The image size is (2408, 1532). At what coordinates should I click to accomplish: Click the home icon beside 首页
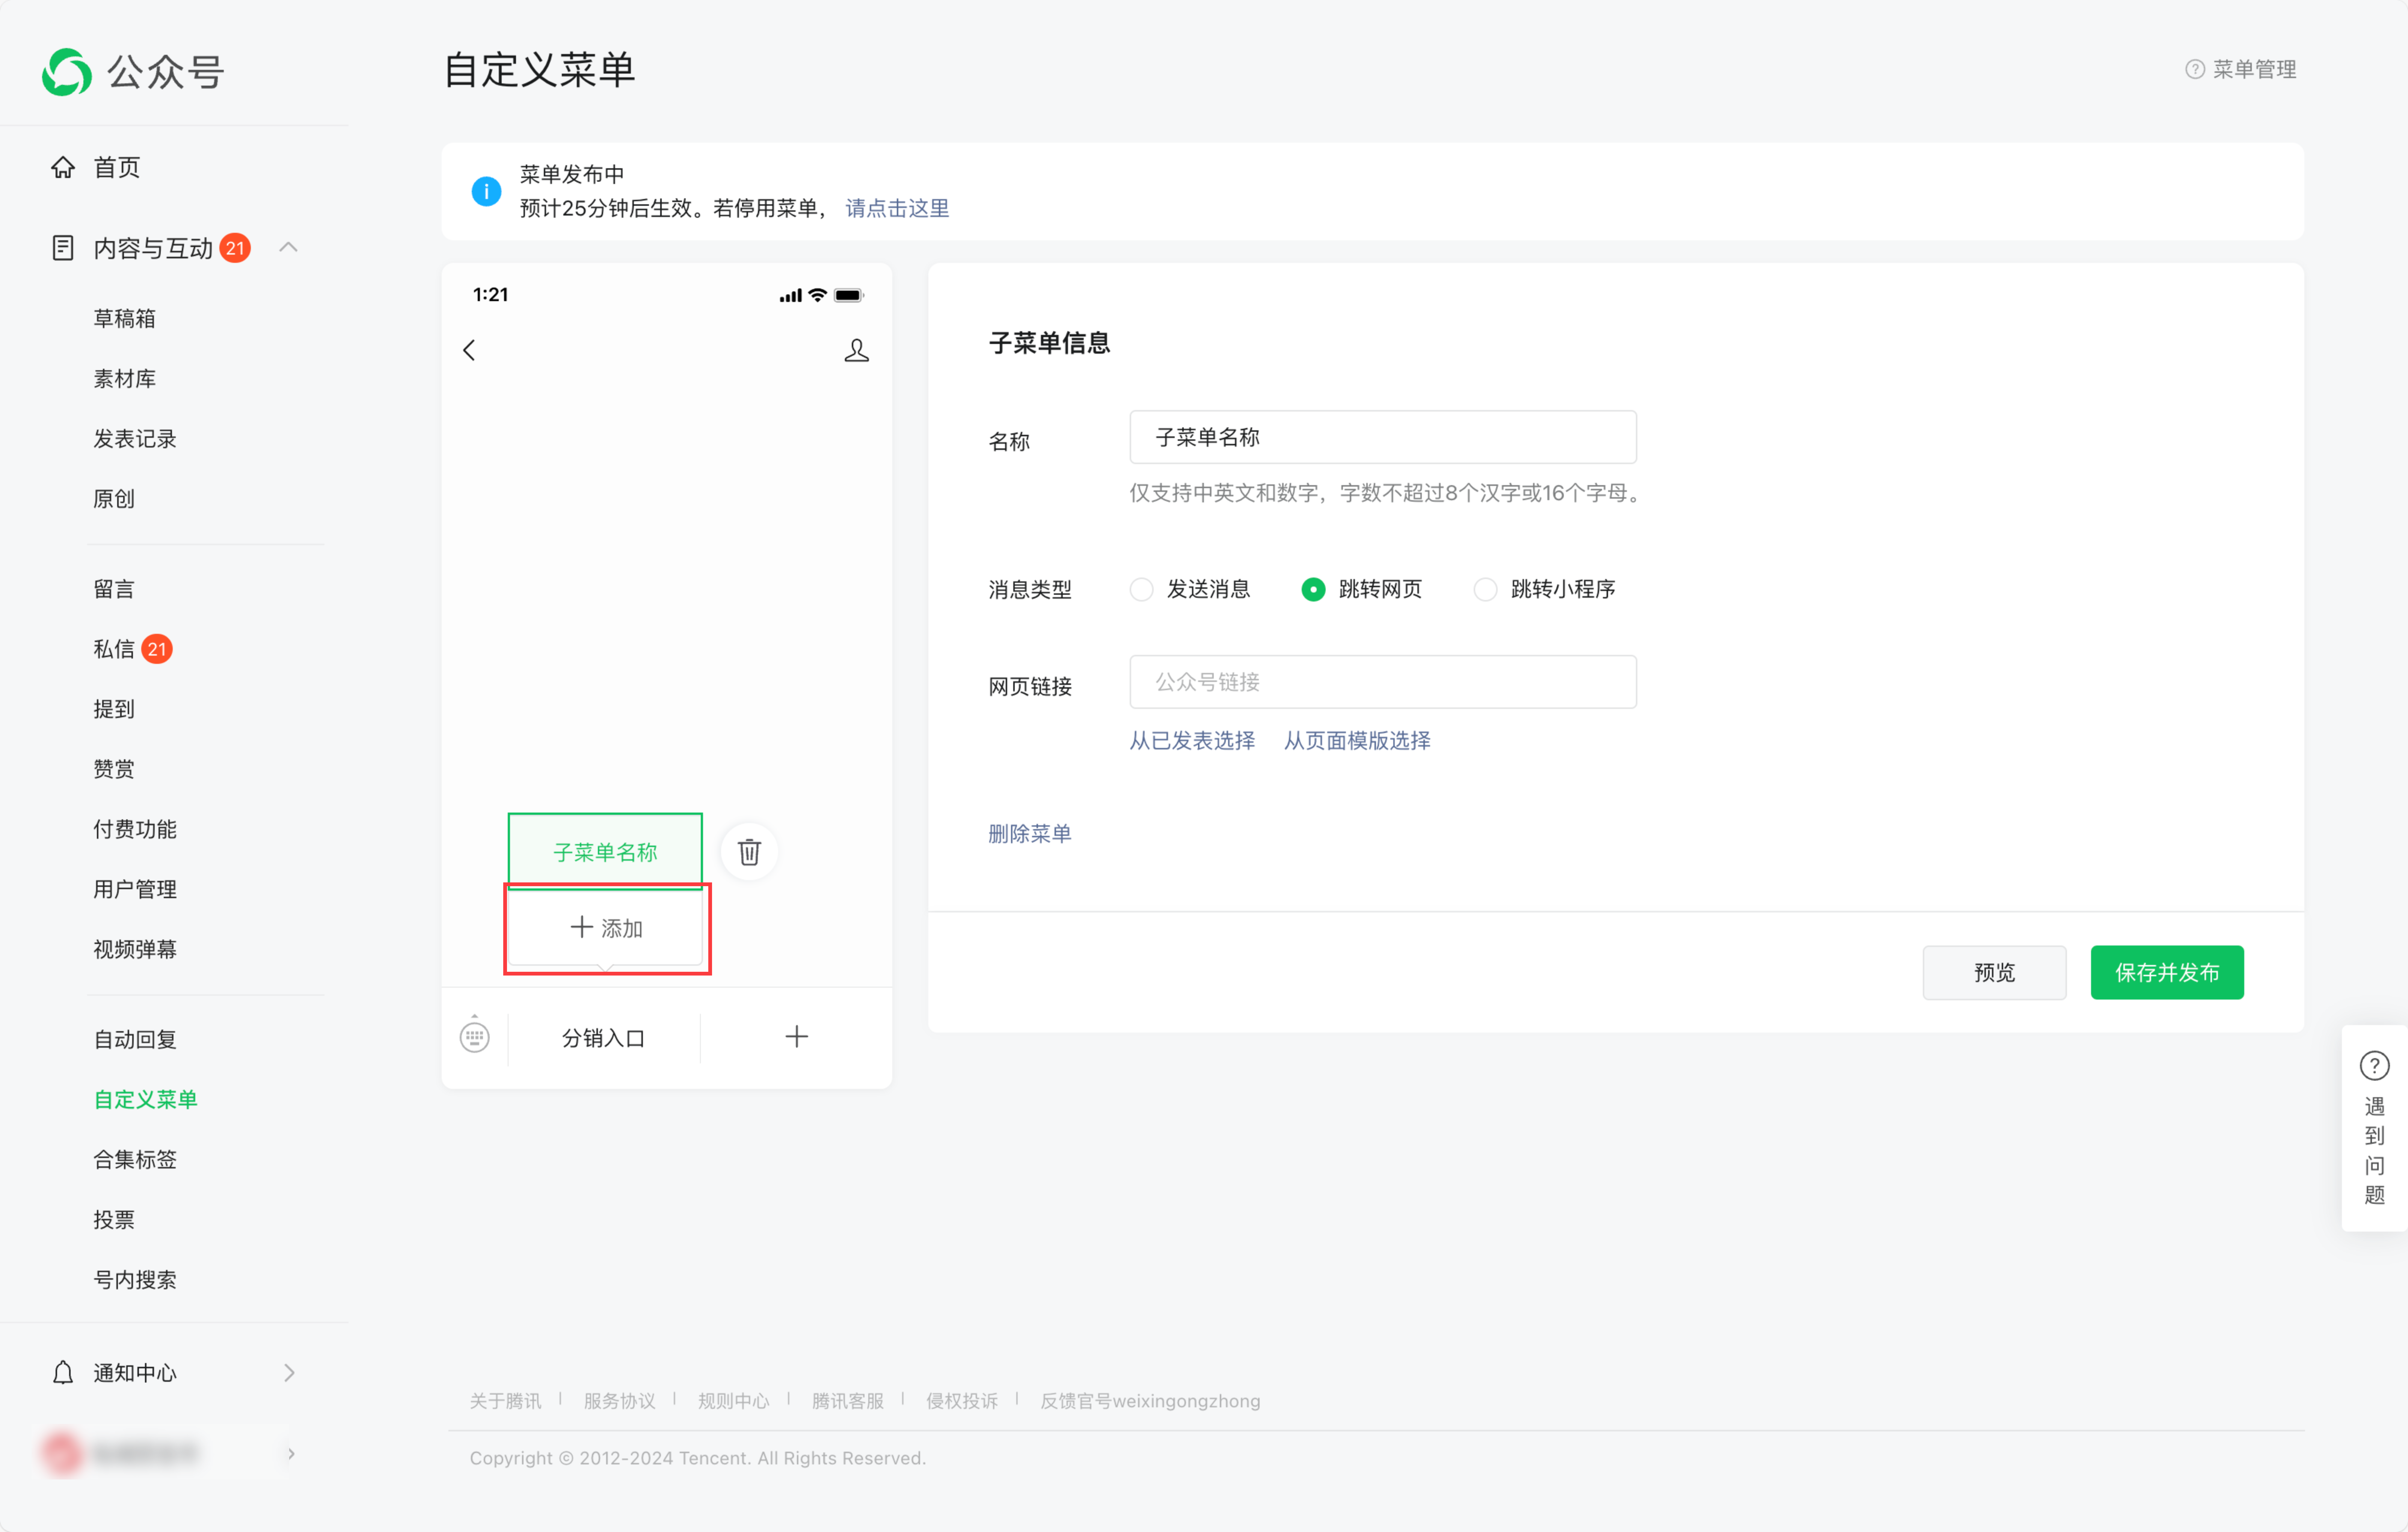[63, 167]
